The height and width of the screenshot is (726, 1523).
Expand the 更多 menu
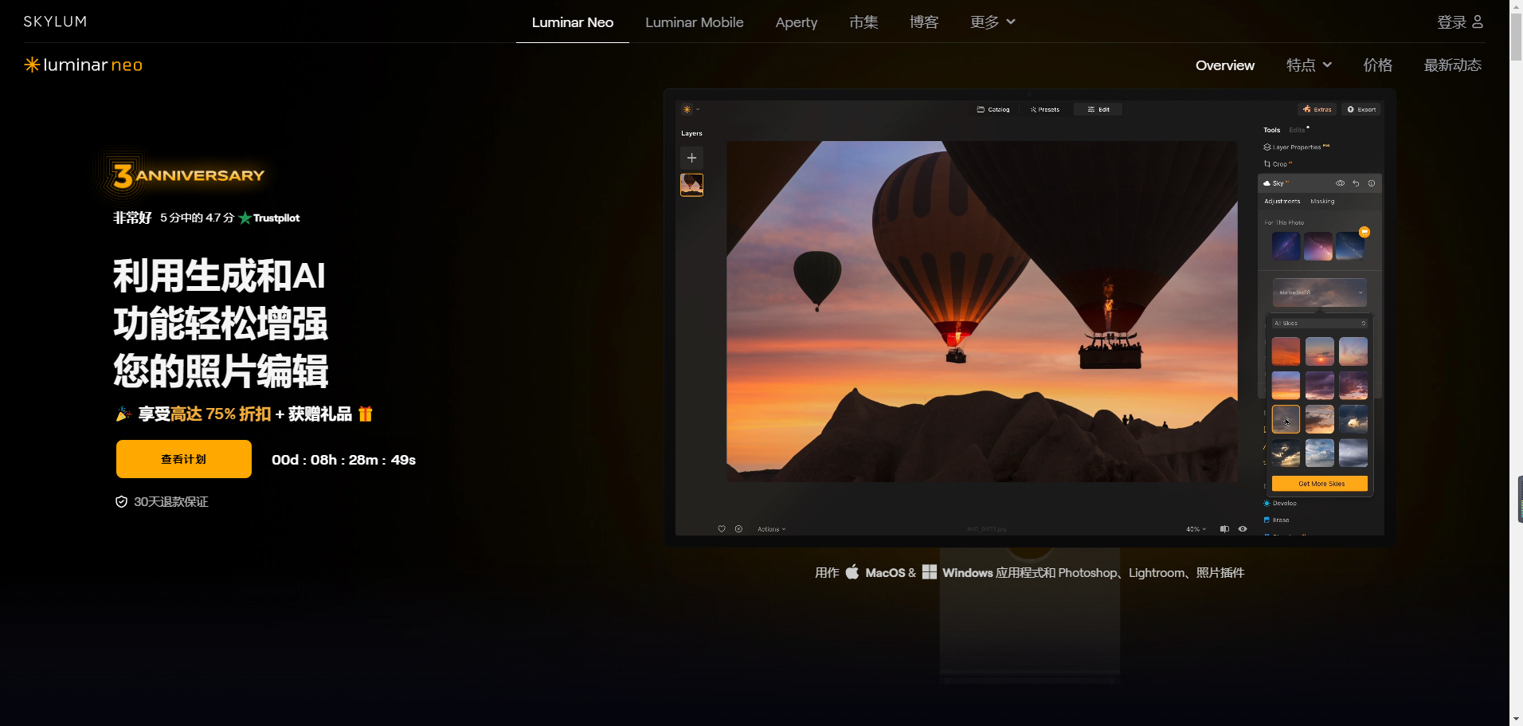point(992,22)
